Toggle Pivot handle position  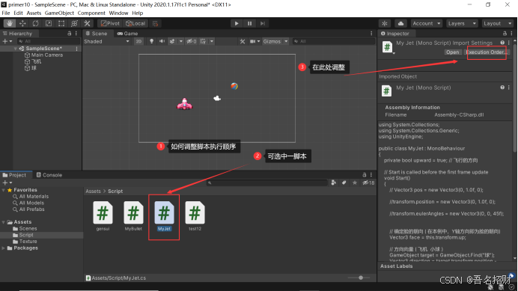[110, 23]
